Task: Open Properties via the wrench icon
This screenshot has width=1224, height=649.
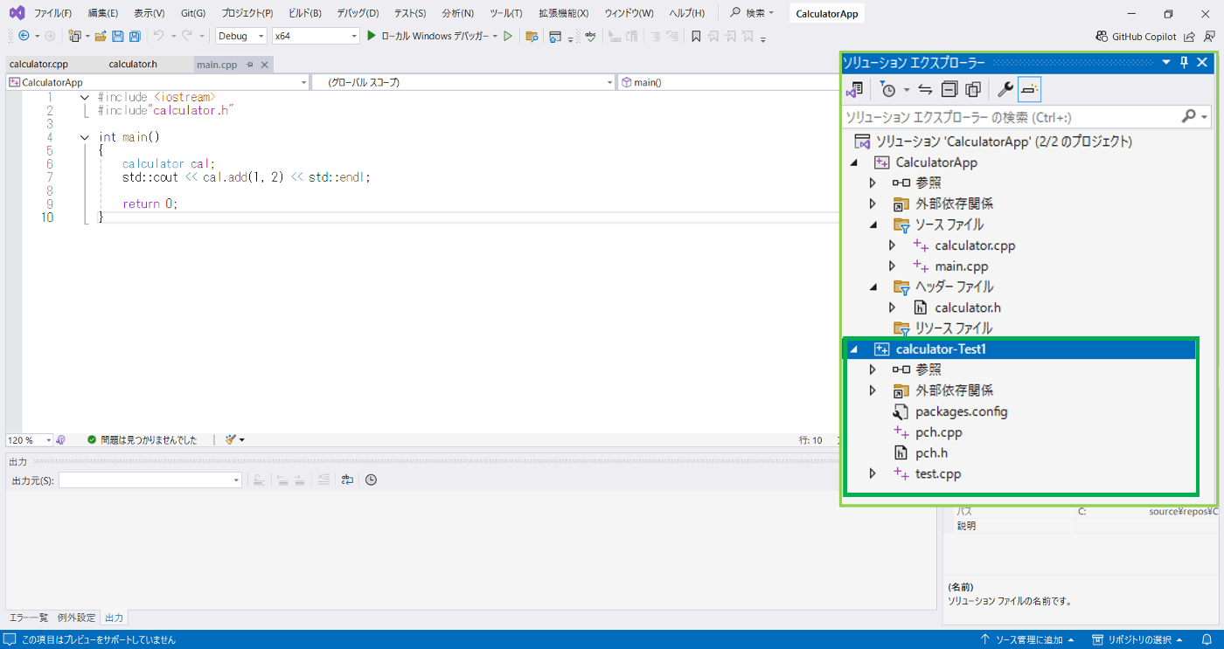Action: [x=1005, y=89]
